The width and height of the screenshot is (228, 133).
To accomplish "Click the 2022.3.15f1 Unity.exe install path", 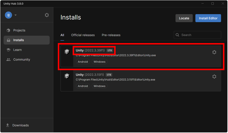I will (x=115, y=80).
